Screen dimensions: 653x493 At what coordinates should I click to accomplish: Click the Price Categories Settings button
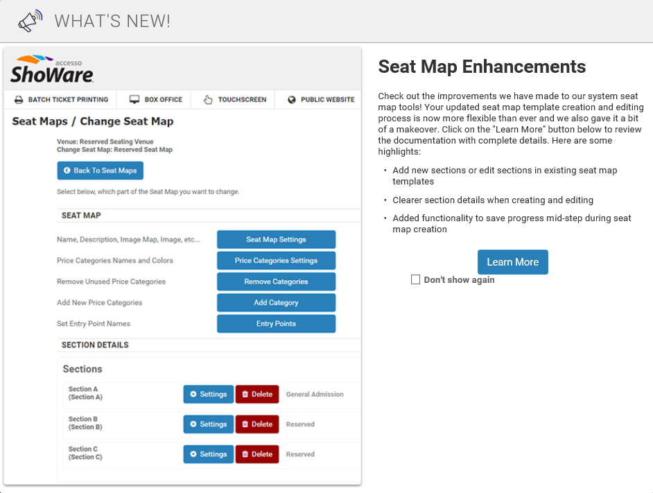(x=276, y=261)
